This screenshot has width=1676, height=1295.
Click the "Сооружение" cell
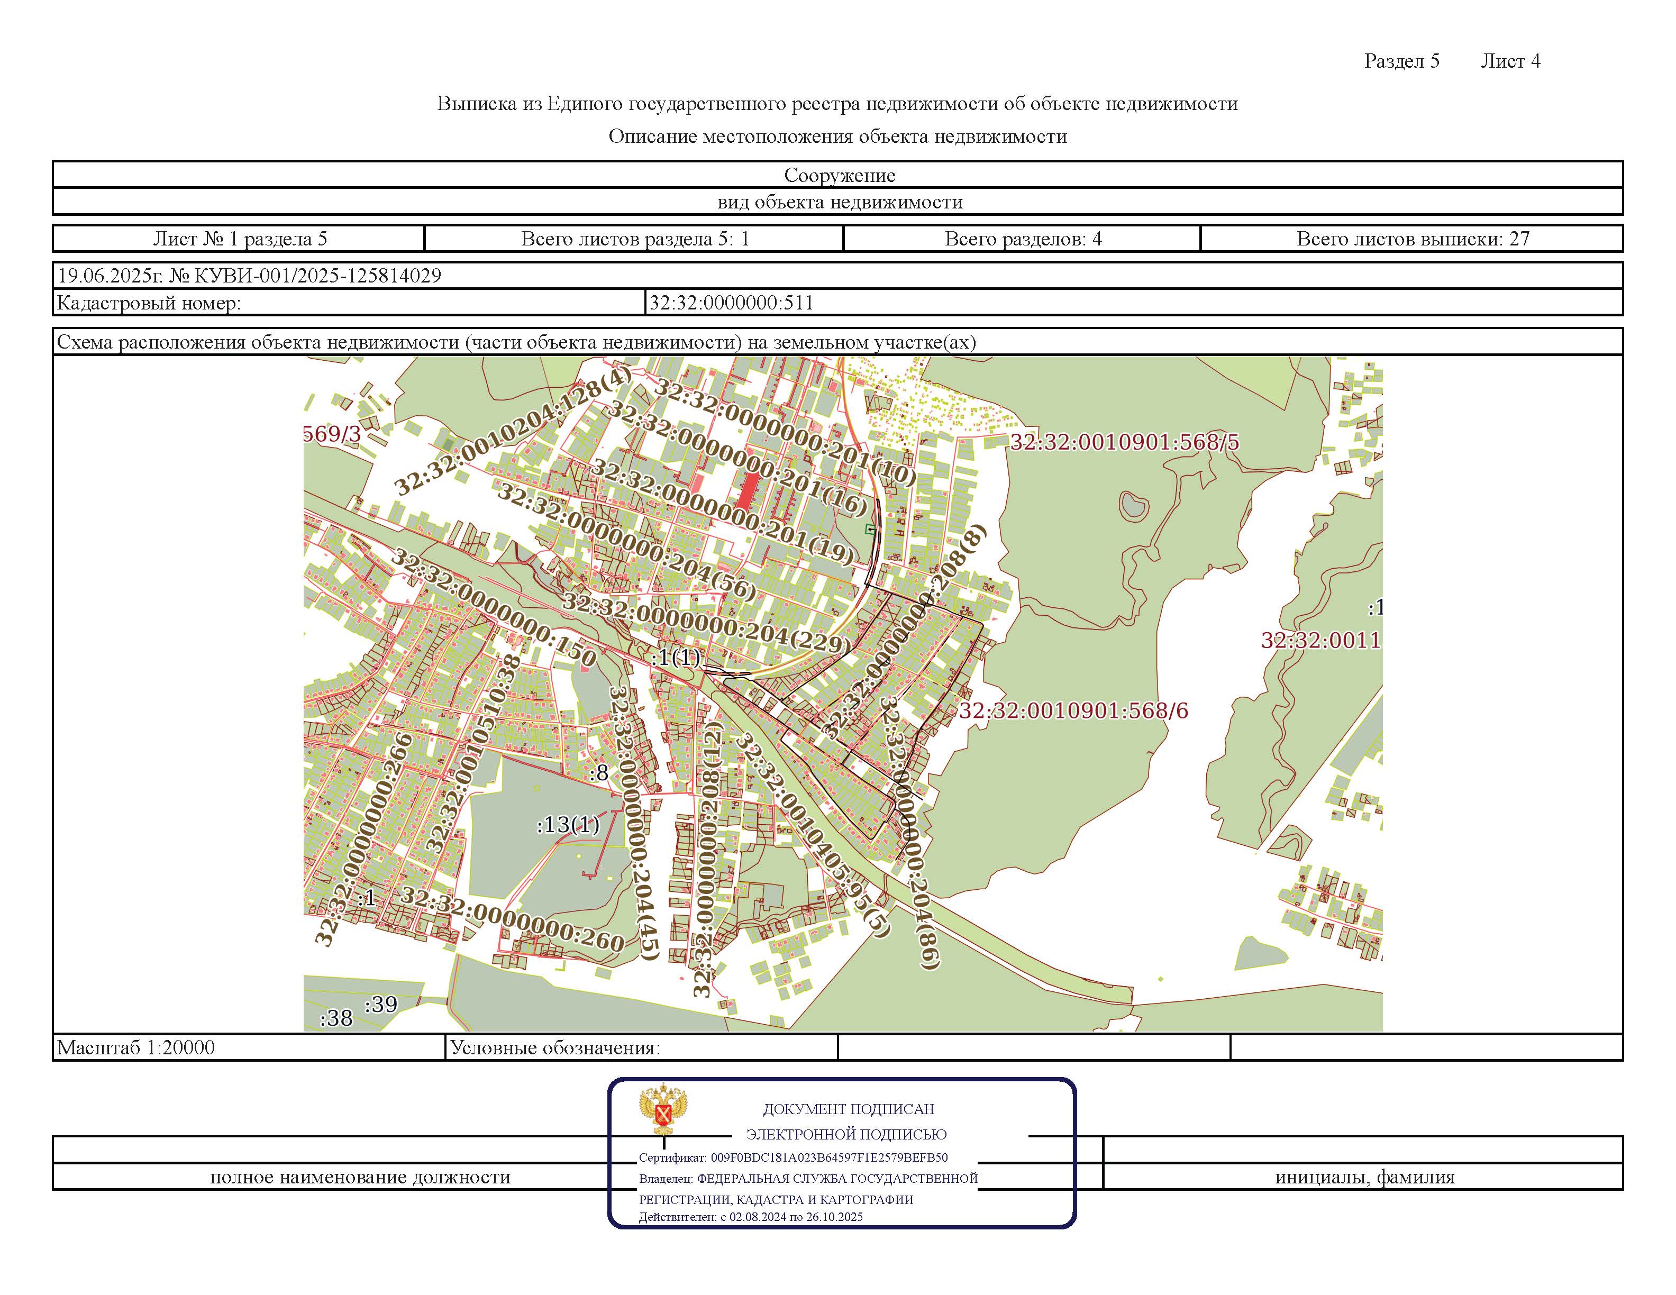pos(838,175)
